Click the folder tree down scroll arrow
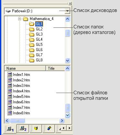Screen dimensions: 120x135 (x=68, y=60)
